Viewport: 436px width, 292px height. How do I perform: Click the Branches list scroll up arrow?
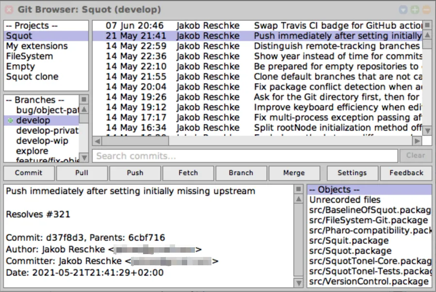[x=84, y=109]
